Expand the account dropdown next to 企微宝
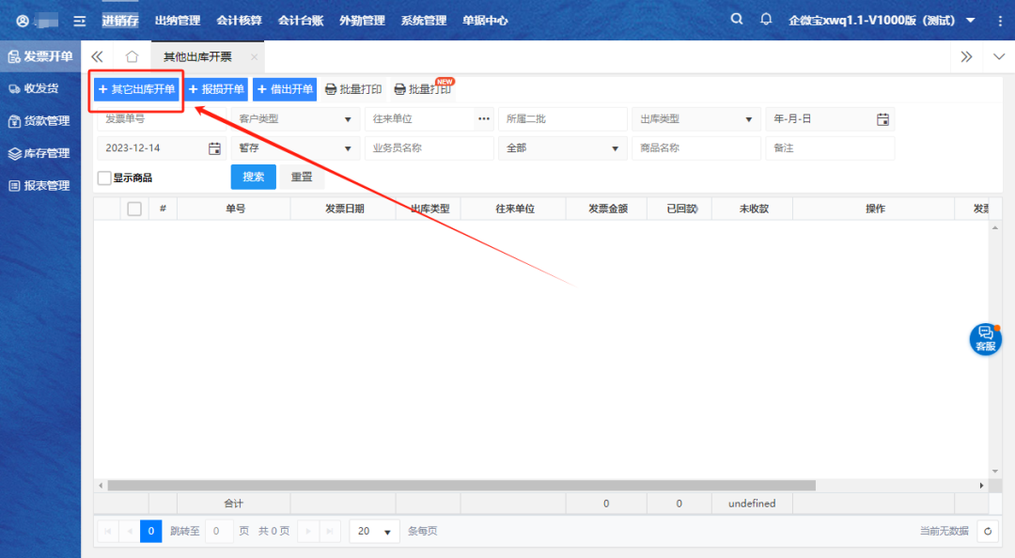Image resolution: width=1015 pixels, height=558 pixels. point(970,21)
